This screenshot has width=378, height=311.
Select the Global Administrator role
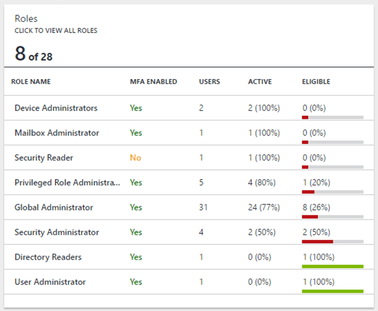coord(54,207)
